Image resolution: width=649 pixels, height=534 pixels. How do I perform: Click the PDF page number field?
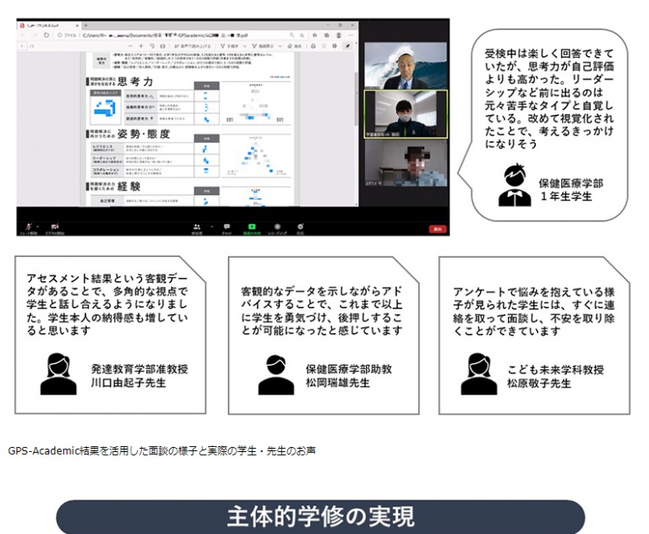[22, 46]
